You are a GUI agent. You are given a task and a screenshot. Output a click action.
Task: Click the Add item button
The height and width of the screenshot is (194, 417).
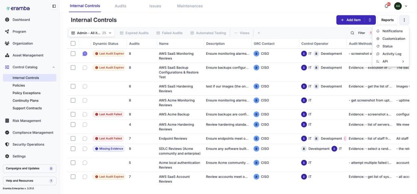pos(351,20)
